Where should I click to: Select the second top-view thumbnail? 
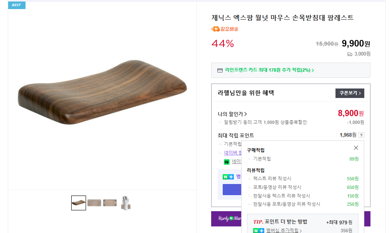pos(94,203)
